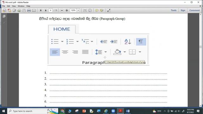Open the File menu
The image size is (203, 114).
[3, 6]
